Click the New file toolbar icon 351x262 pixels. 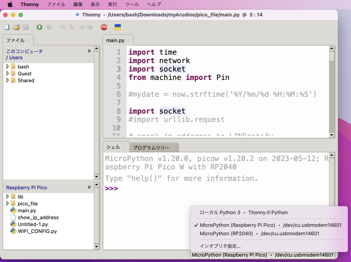pos(7,27)
